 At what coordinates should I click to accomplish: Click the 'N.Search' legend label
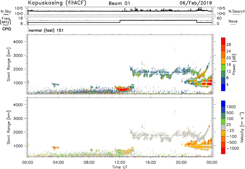pyautogui.click(x=236, y=11)
